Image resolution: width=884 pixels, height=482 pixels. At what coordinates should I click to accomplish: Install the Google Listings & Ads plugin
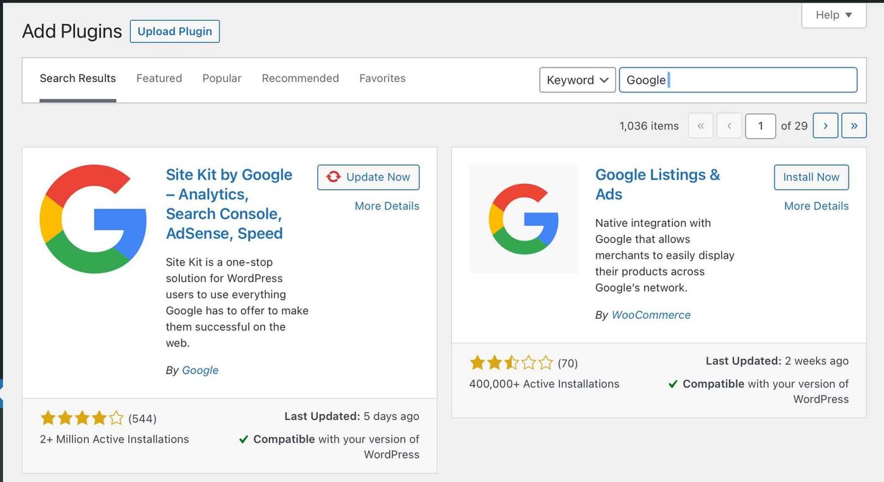click(x=811, y=177)
